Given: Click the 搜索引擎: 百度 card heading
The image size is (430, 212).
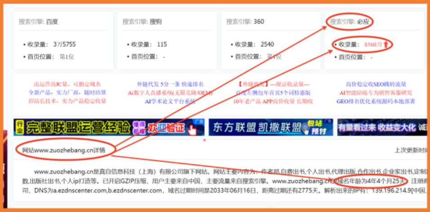Looking at the screenshot, I should (38, 22).
